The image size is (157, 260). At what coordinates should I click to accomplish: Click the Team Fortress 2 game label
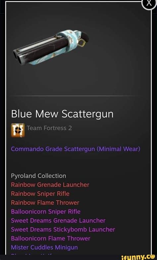[49, 128]
